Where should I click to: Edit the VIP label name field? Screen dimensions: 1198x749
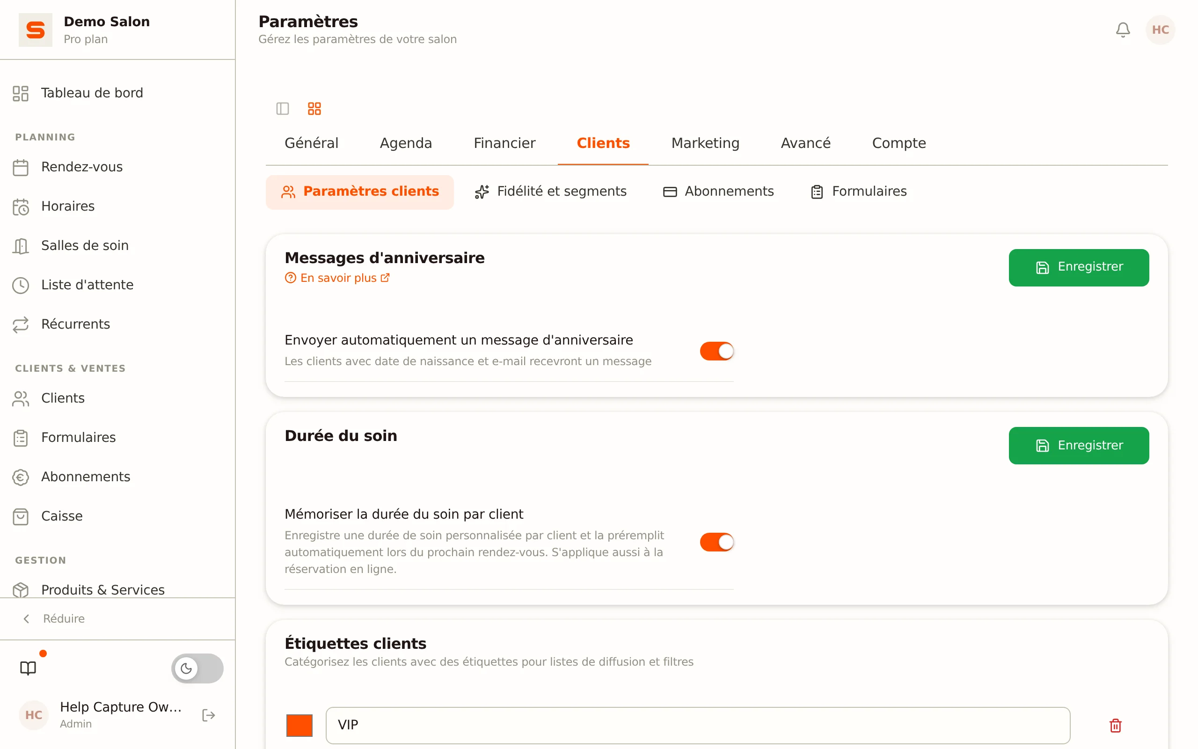pos(698,726)
